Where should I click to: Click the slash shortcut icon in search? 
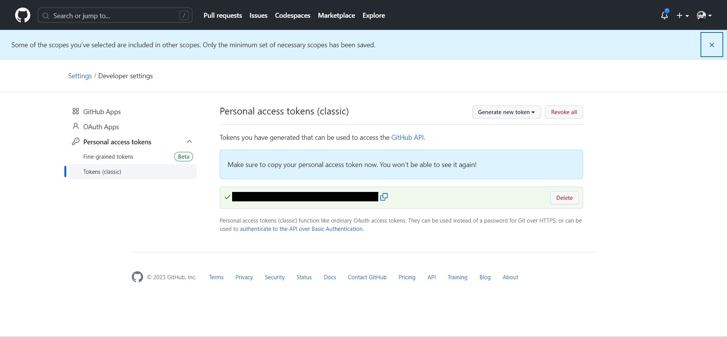pyautogui.click(x=184, y=15)
